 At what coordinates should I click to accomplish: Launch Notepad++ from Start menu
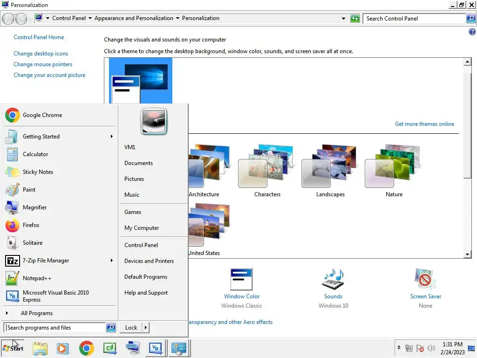[x=60, y=278]
